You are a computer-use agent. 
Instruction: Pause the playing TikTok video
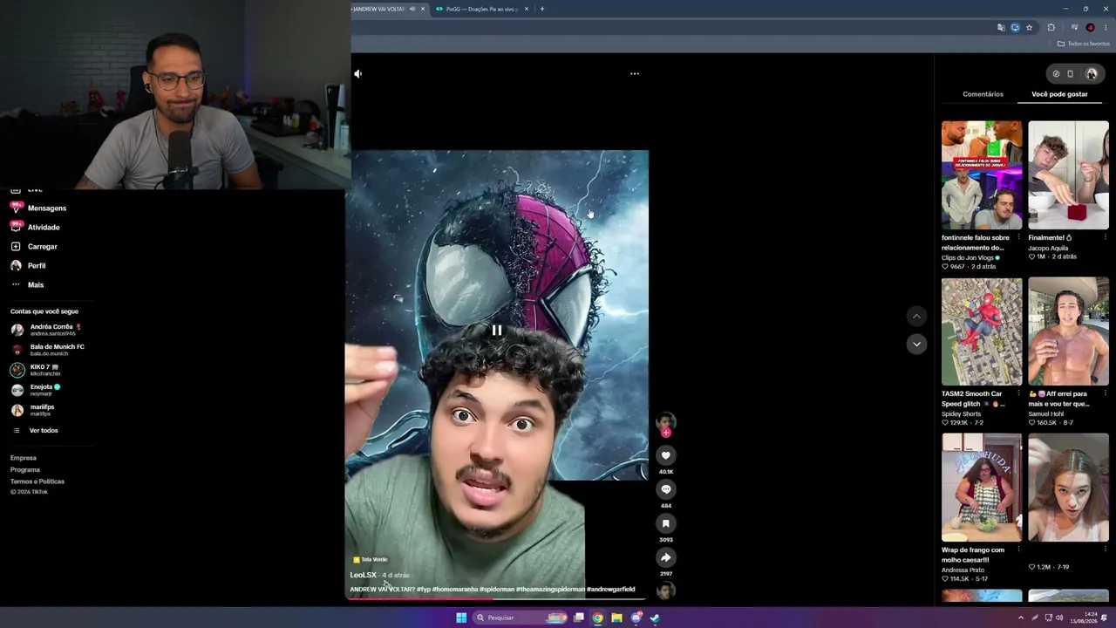[497, 330]
